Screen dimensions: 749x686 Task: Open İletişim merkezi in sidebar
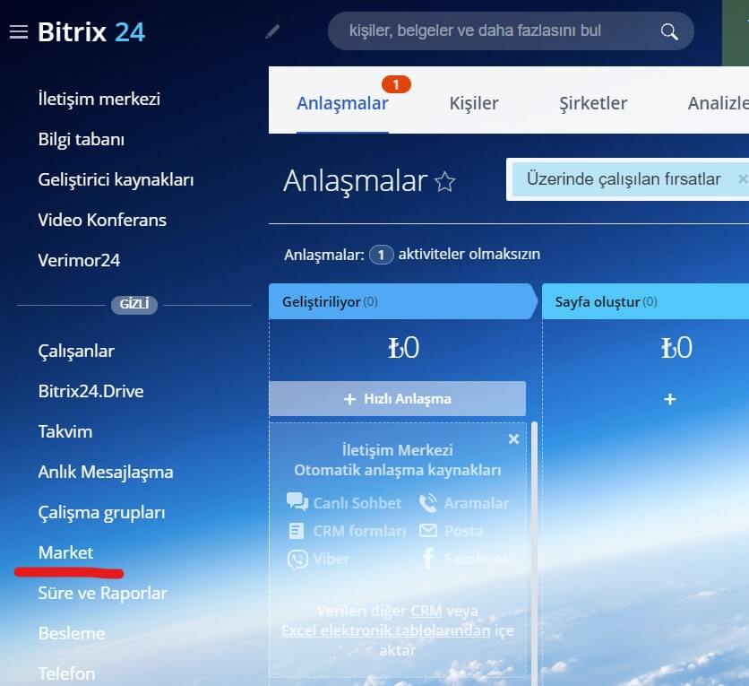99,99
